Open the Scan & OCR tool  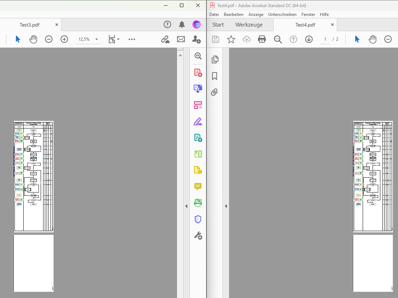click(x=198, y=203)
